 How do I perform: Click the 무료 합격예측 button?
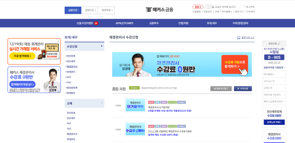coord(22,56)
